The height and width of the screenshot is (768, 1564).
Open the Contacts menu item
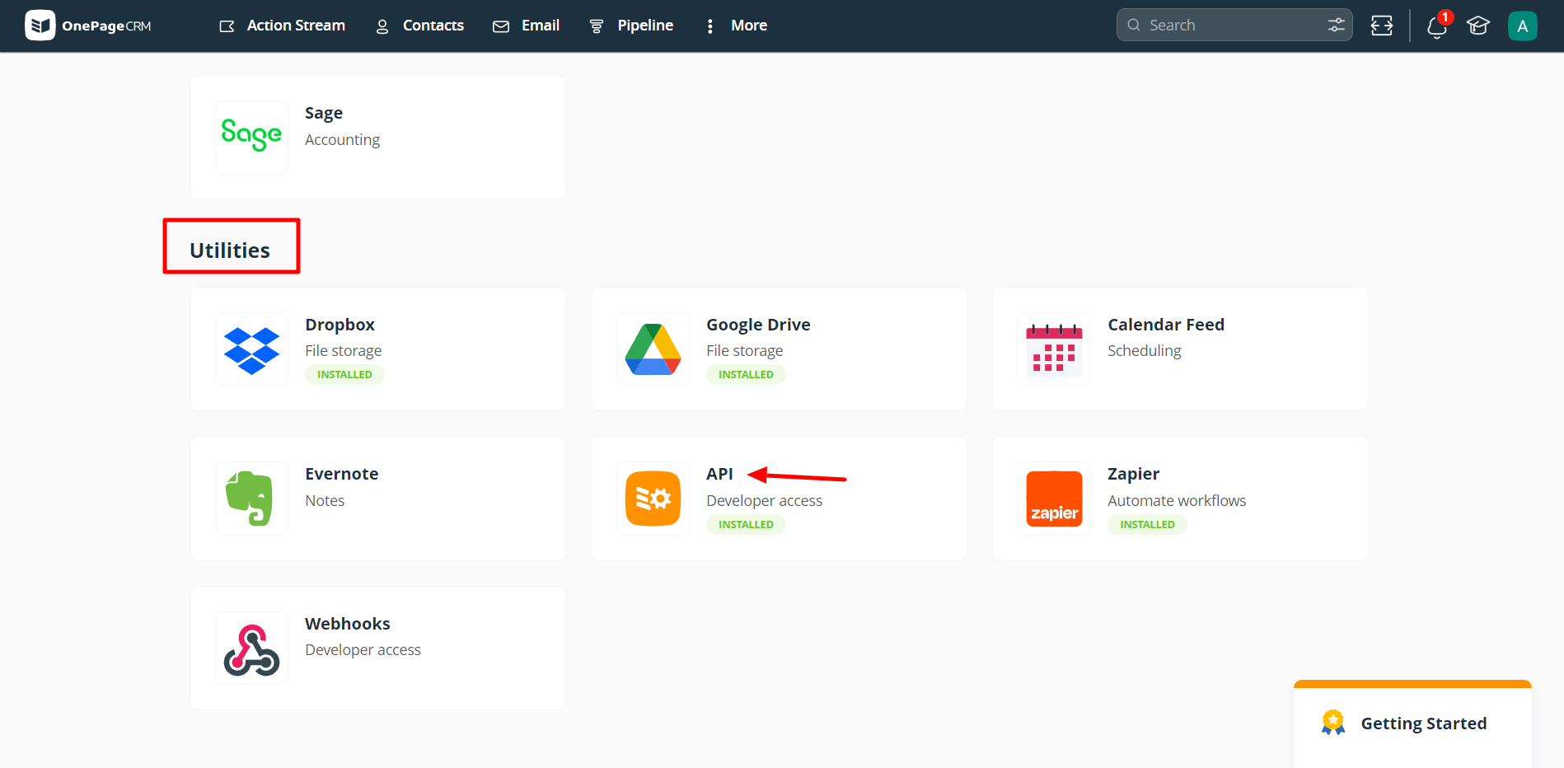420,26
